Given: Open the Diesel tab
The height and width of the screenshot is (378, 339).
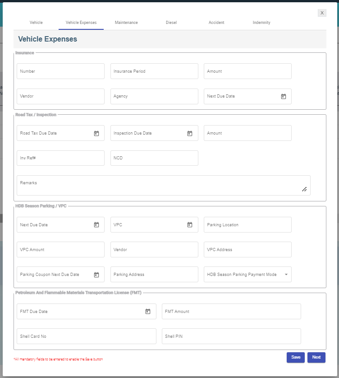Looking at the screenshot, I should tap(171, 23).
